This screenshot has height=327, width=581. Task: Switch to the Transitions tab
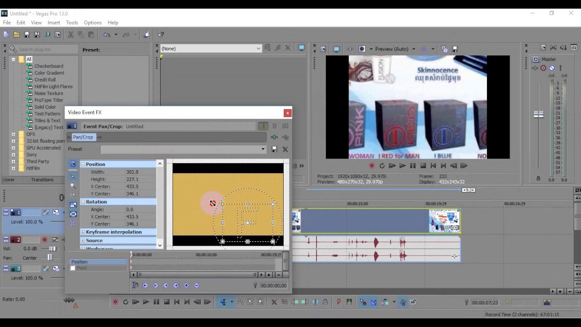pos(42,180)
